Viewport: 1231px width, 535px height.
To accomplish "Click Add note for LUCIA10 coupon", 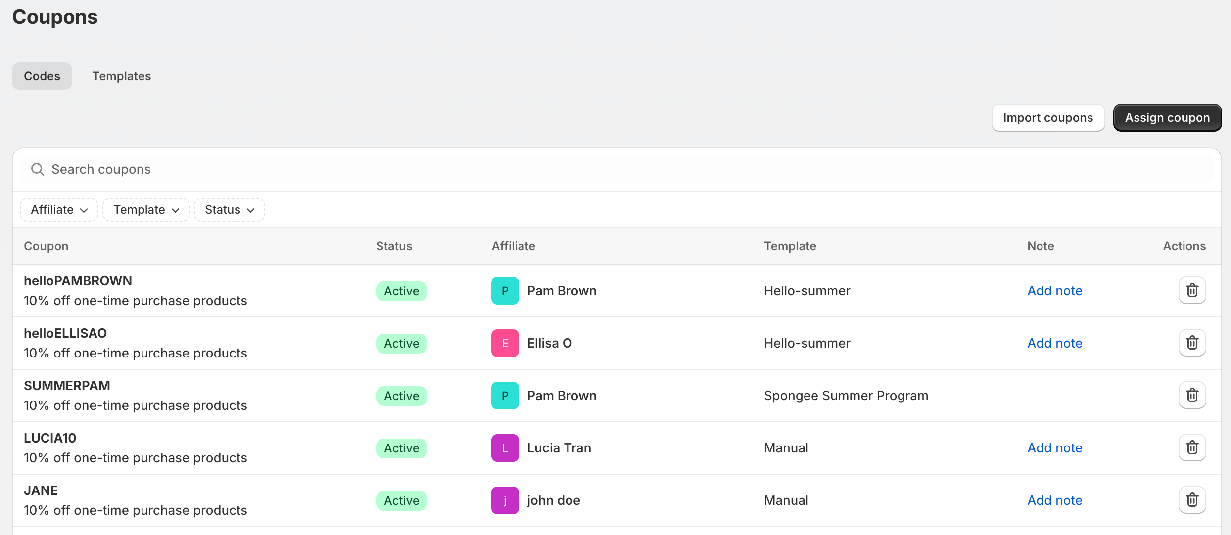I will pos(1054,448).
